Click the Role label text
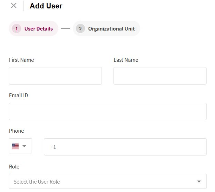 [x=14, y=167]
